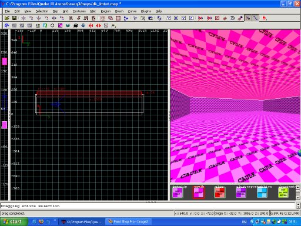Viewport: 301px width, 226px height.
Task: Rotate selection around the X axis
Action: coord(31,18)
